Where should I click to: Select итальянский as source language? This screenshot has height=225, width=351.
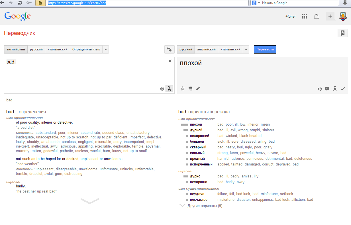tap(58, 49)
